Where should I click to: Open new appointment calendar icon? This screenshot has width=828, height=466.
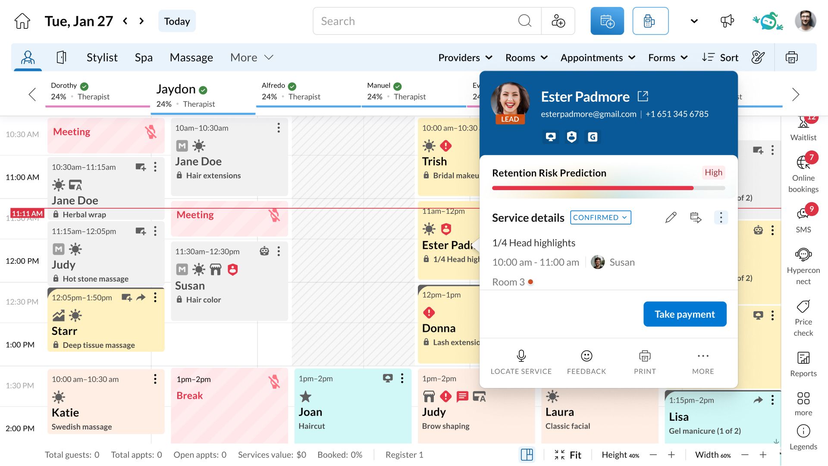tap(607, 21)
